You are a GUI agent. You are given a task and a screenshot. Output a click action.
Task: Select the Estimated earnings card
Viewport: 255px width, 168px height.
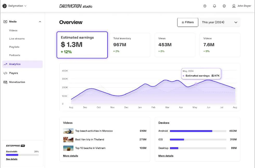point(82,45)
